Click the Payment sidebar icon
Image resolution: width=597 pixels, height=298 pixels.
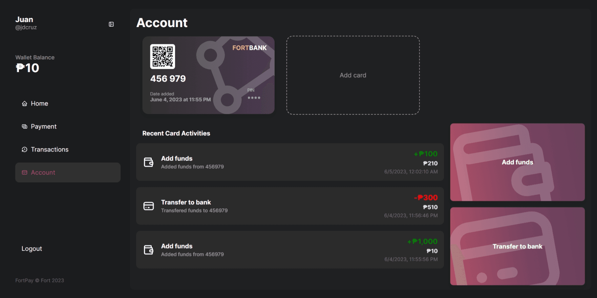[x=24, y=127]
